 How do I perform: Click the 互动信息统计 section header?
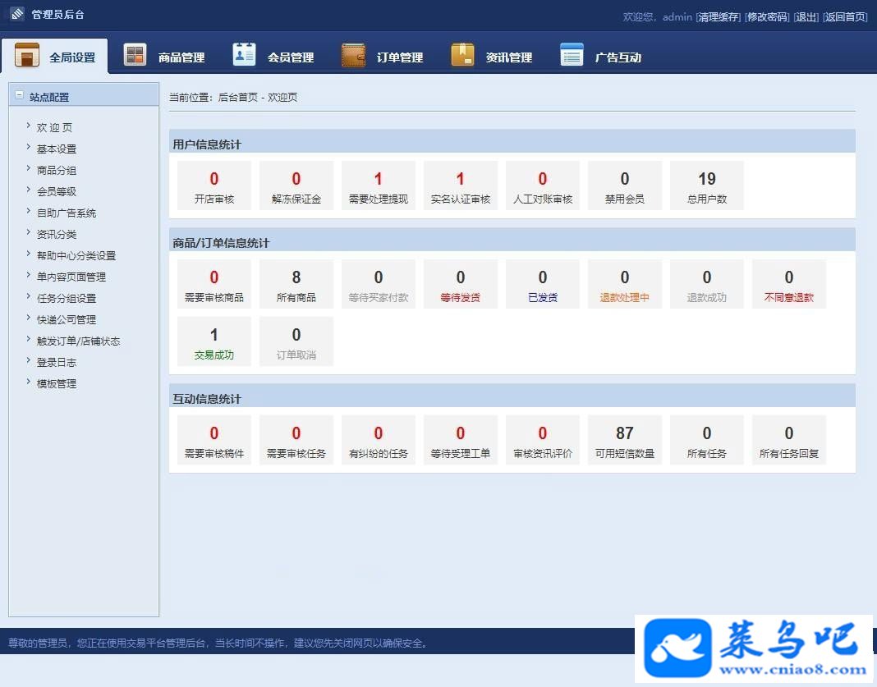[x=512, y=396]
